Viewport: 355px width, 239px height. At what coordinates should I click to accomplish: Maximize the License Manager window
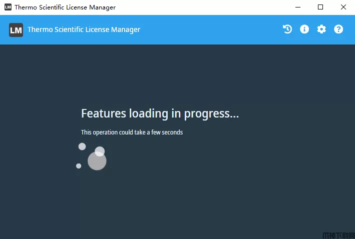coord(320,7)
